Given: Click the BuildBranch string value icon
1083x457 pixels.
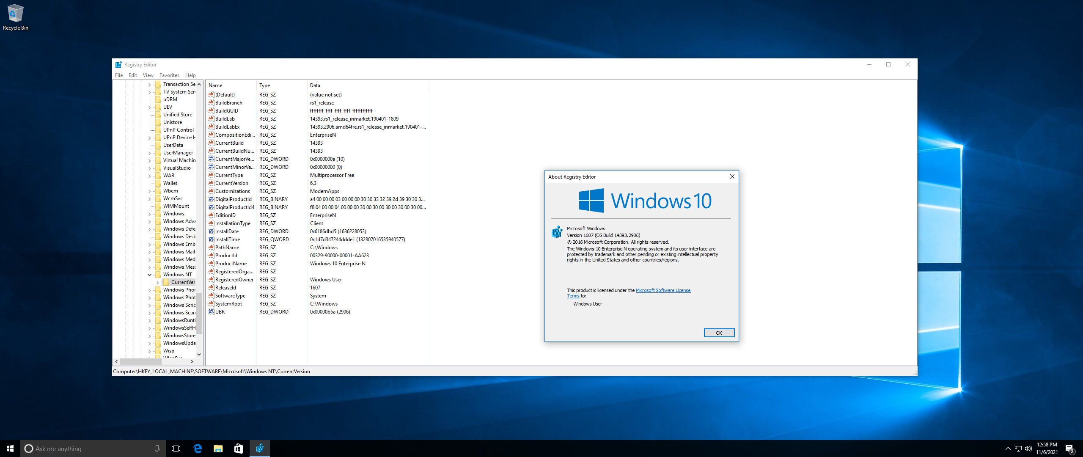Looking at the screenshot, I should point(211,102).
